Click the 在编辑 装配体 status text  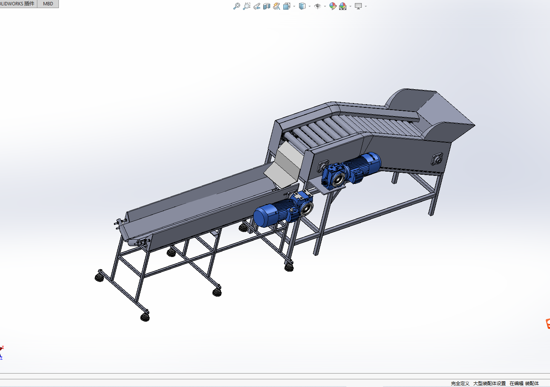point(524,383)
